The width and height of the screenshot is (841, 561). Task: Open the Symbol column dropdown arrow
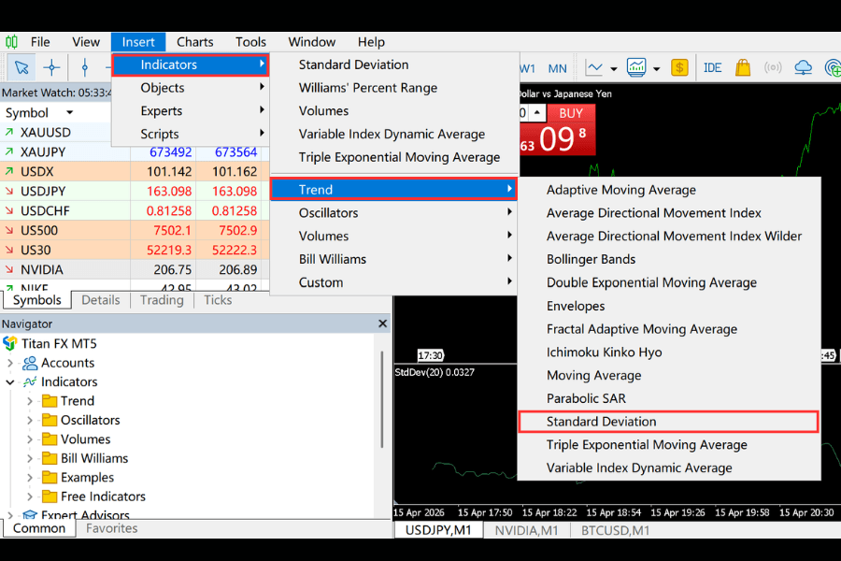[x=70, y=113]
